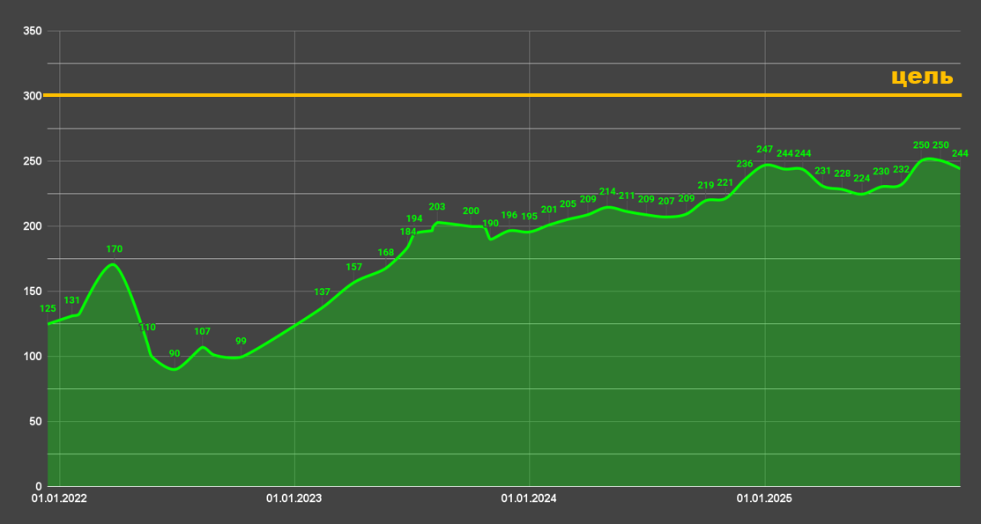The height and width of the screenshot is (524, 981).
Task: Select the peak data label 170
Action: (x=114, y=249)
